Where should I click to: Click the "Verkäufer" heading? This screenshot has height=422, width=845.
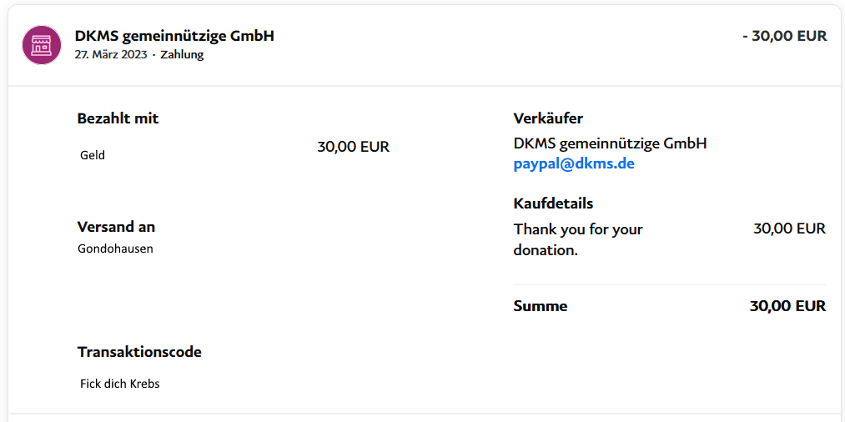(548, 118)
